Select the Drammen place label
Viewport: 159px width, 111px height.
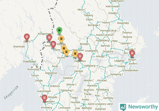[19, 46]
